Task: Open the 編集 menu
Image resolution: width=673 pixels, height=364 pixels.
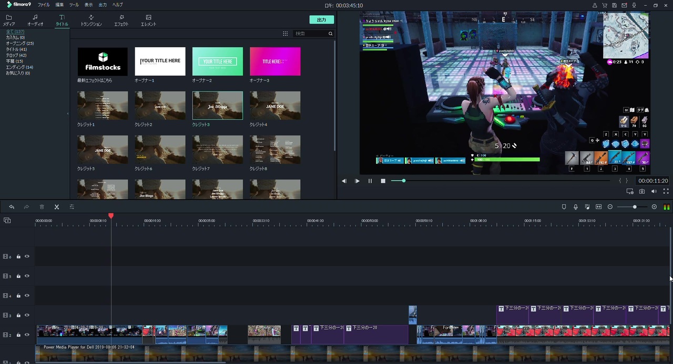Action: (x=59, y=5)
